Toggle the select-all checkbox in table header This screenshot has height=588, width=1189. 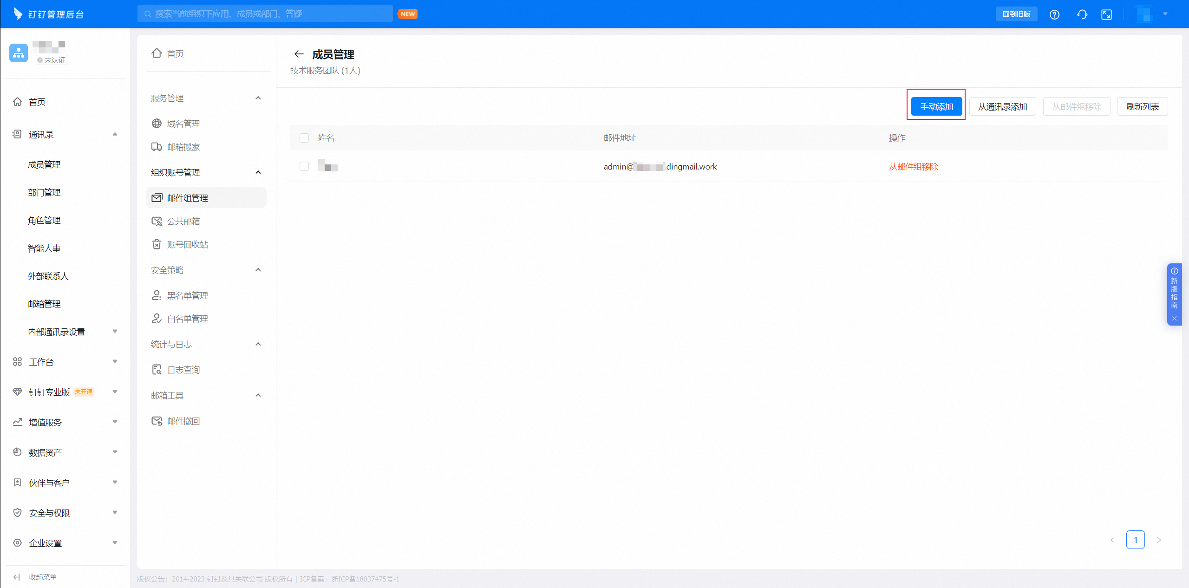click(x=304, y=138)
